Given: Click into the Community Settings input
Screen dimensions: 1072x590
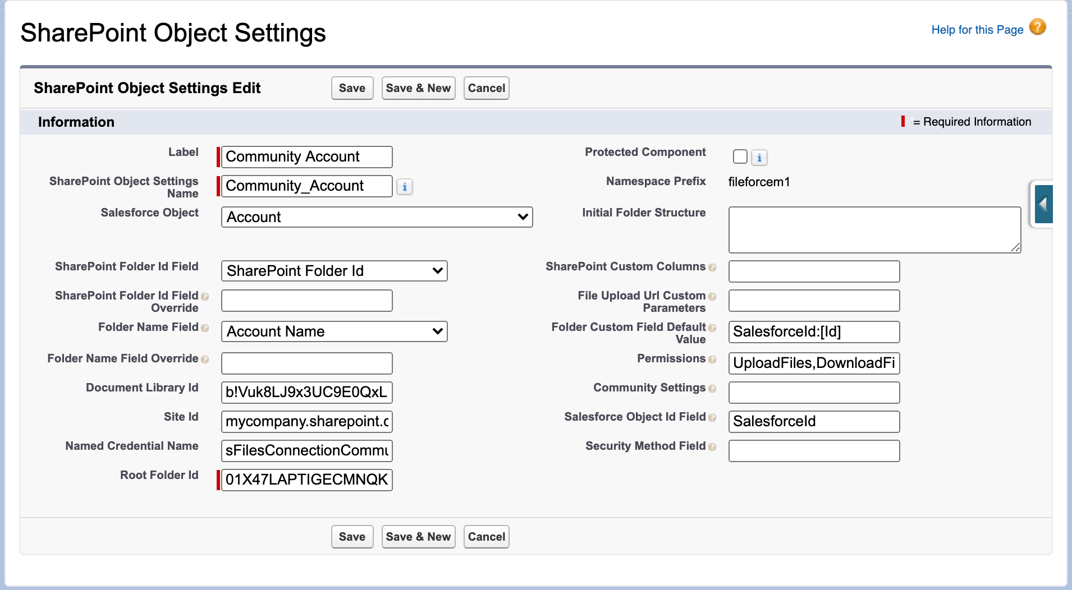Looking at the screenshot, I should pos(814,392).
